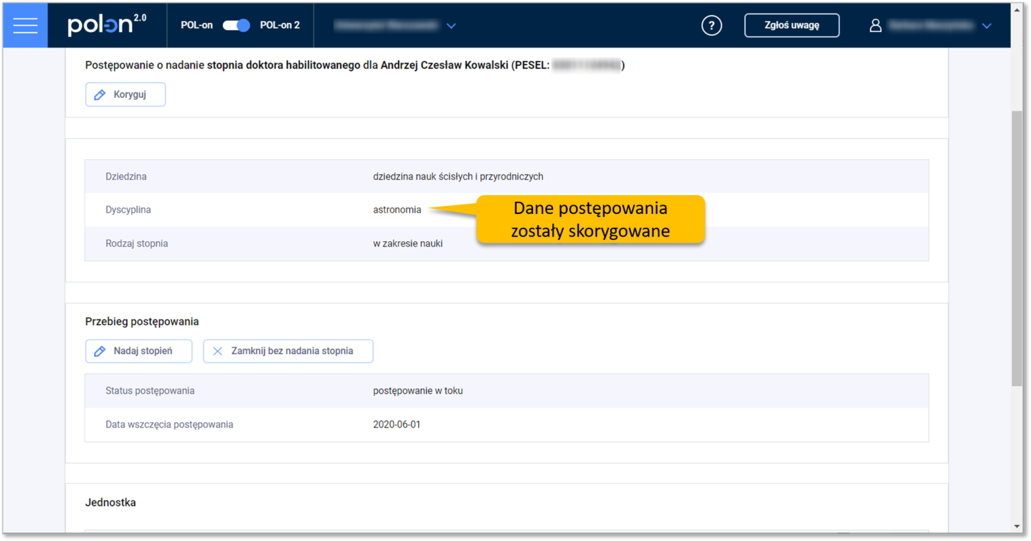1031x541 pixels.
Task: Toggle the POL-on / POL-on 2 switch
Action: click(236, 25)
